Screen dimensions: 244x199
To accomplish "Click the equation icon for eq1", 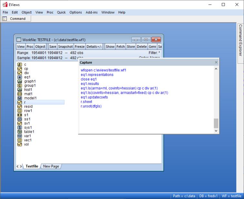I will pos(20,77).
